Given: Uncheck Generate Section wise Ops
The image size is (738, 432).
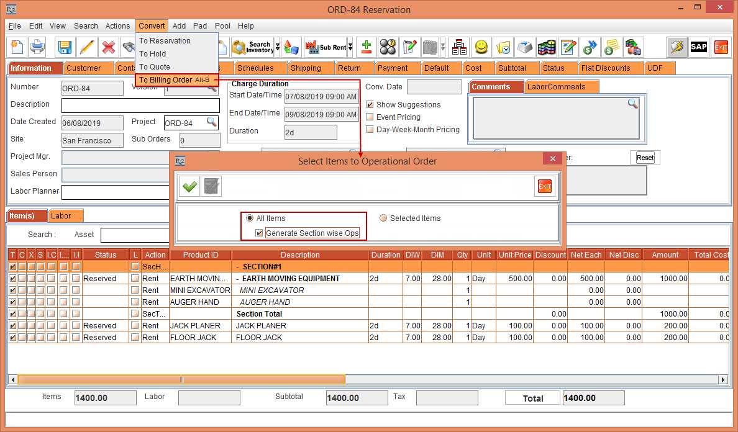Looking at the screenshot, I should click(x=260, y=233).
